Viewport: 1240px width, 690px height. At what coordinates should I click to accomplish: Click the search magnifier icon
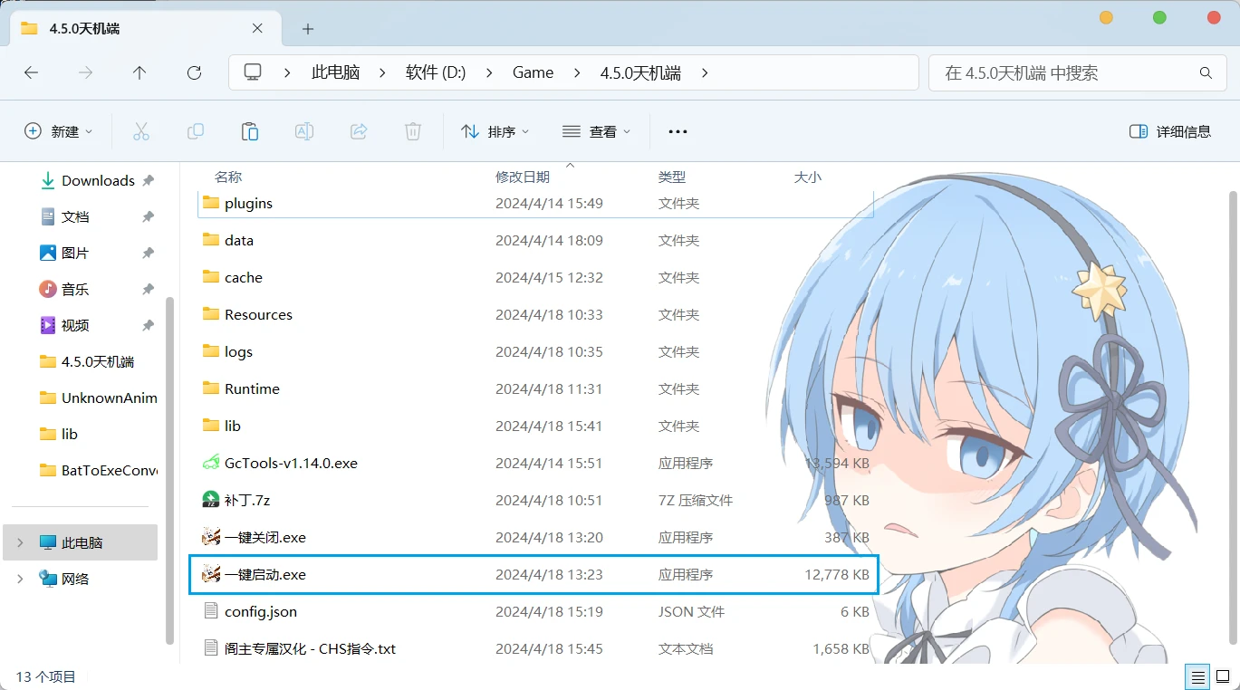point(1206,72)
